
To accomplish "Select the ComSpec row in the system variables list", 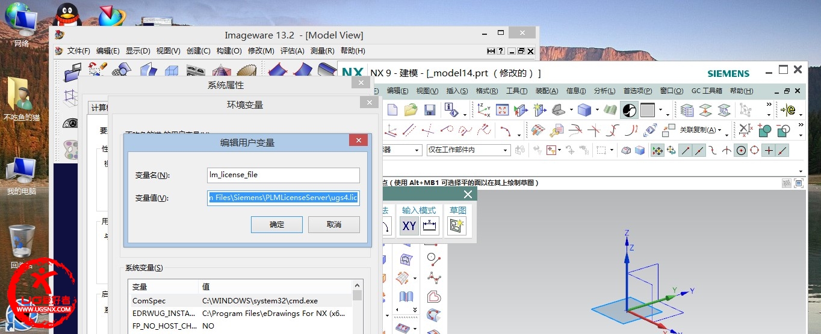I will click(x=240, y=300).
